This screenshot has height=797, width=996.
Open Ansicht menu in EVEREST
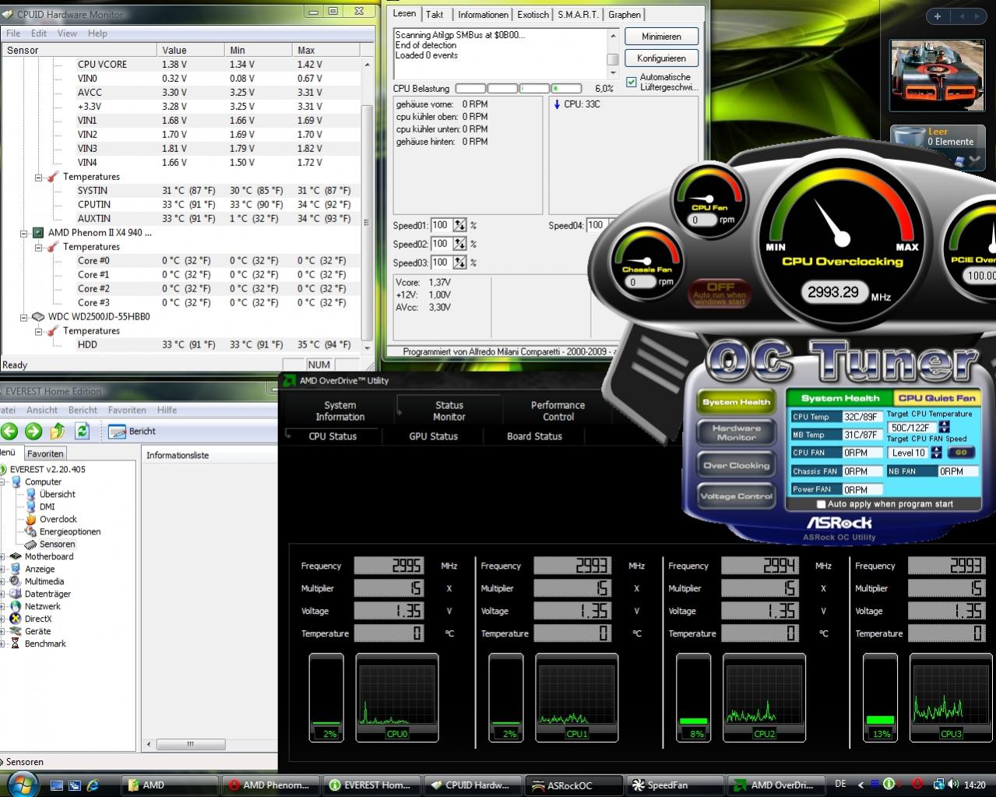click(42, 410)
